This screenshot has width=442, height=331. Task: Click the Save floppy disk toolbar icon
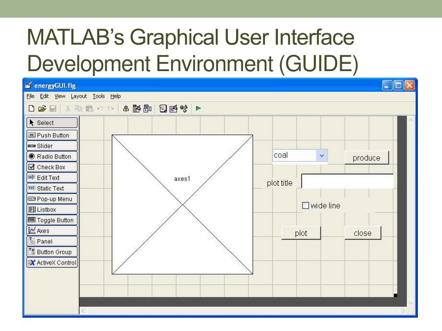coord(53,109)
